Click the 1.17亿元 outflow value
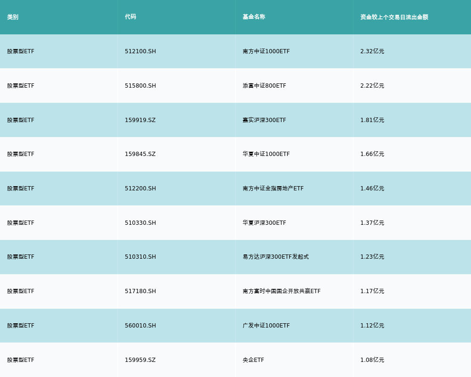 (x=372, y=291)
